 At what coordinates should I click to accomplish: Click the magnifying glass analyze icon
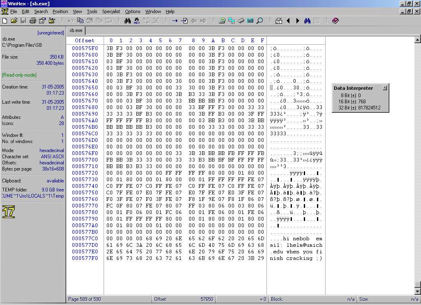pos(260,20)
